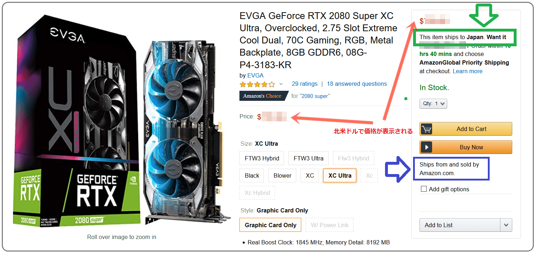Click the Learn more shipping link
The image size is (536, 253).
[467, 71]
